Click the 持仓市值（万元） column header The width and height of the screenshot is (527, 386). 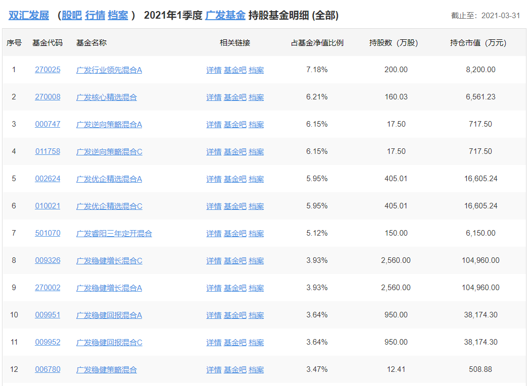point(478,43)
